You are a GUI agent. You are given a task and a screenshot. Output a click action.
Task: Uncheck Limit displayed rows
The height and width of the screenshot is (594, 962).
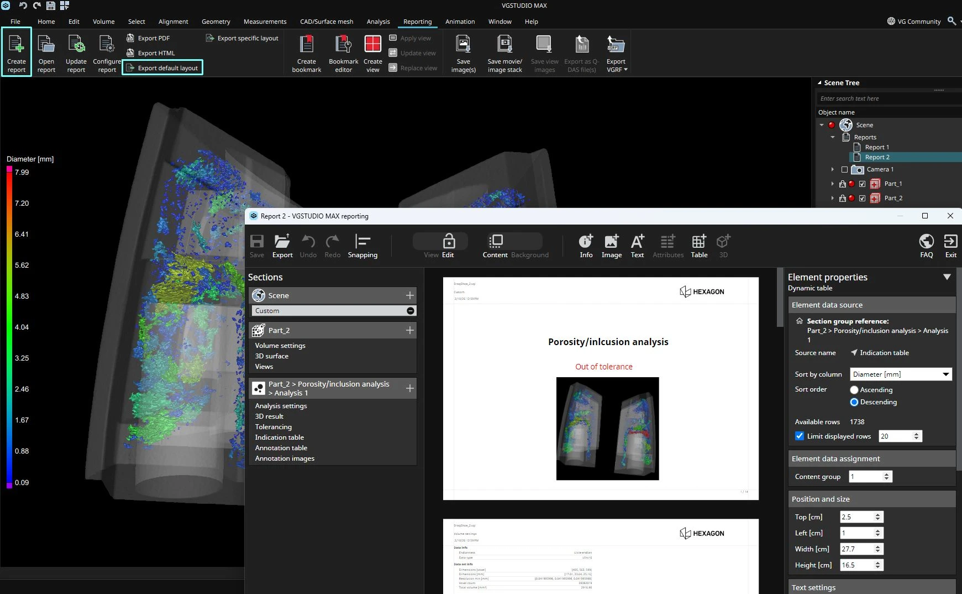[800, 436]
